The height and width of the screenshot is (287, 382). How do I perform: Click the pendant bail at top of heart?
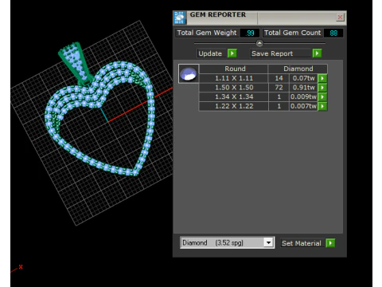pyautogui.click(x=76, y=64)
